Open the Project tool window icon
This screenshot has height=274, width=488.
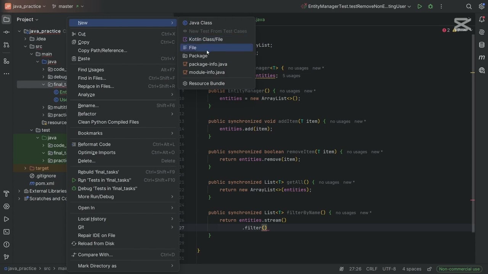(6, 19)
